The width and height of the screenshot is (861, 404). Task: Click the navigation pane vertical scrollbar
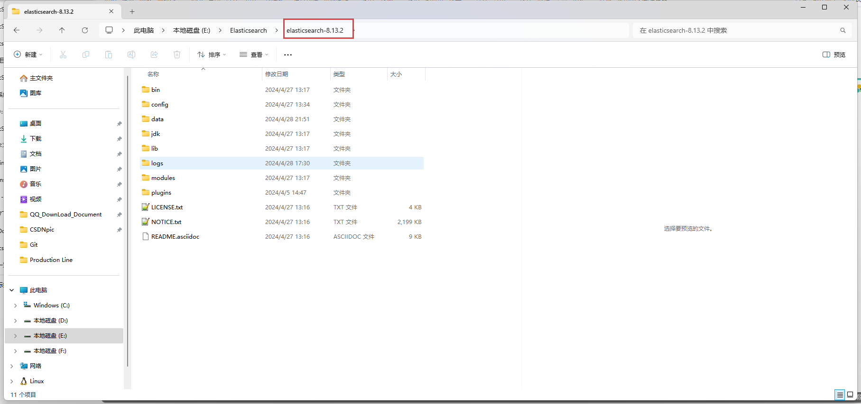click(128, 221)
